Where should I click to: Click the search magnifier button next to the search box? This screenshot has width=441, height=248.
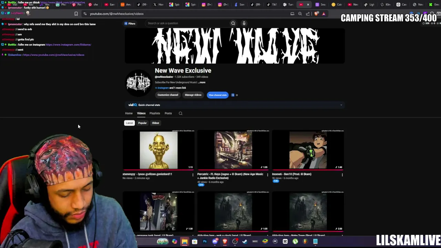click(x=233, y=23)
